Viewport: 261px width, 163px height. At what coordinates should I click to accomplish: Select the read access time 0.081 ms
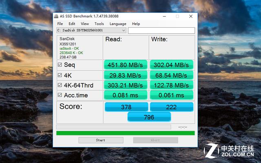point(126,95)
